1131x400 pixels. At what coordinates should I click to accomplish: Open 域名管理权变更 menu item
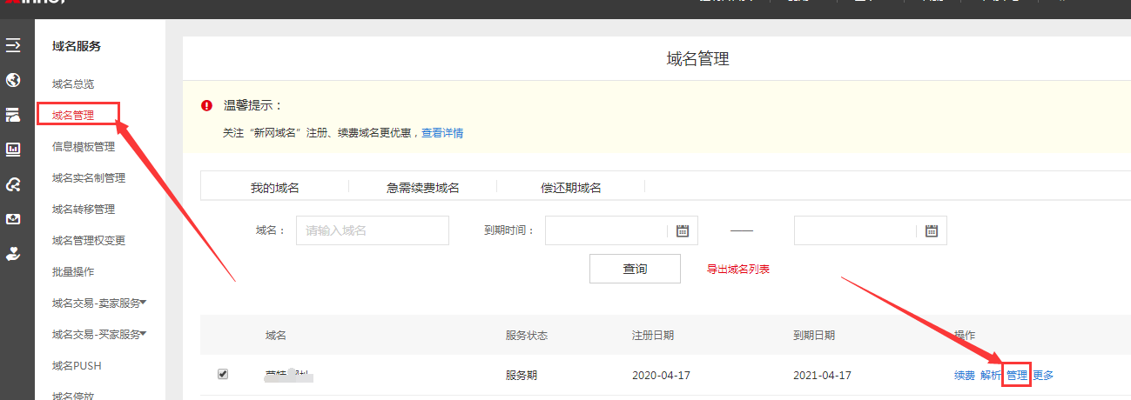89,240
